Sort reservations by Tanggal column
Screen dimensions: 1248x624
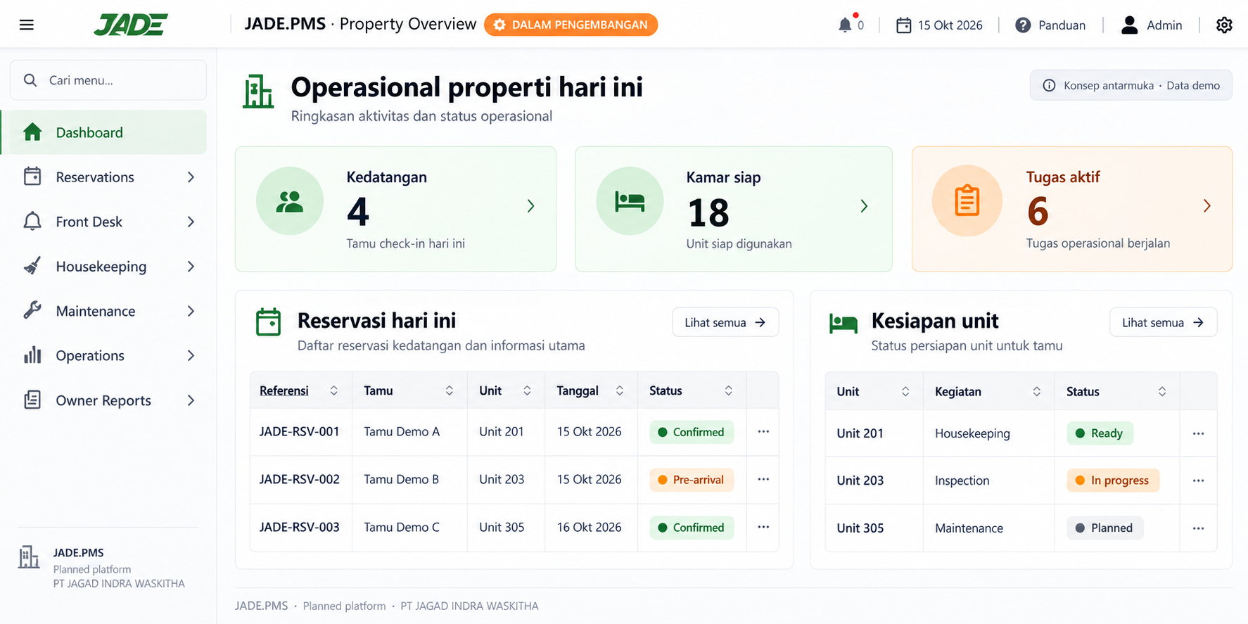click(x=620, y=390)
